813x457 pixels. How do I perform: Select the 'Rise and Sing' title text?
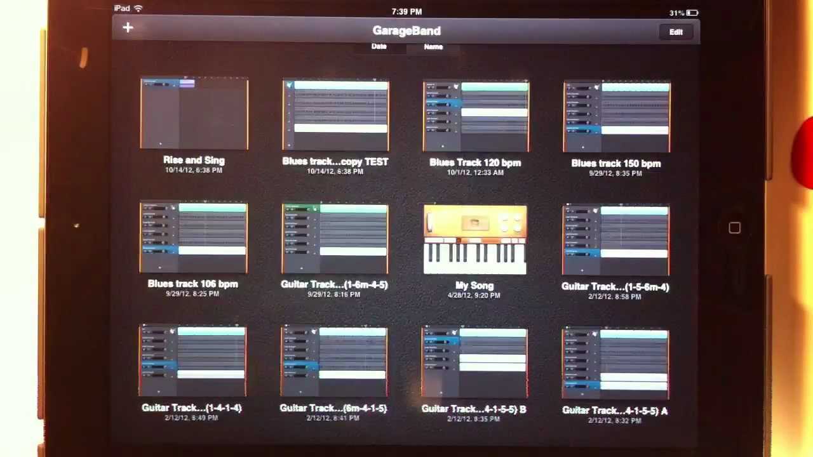[x=194, y=161]
